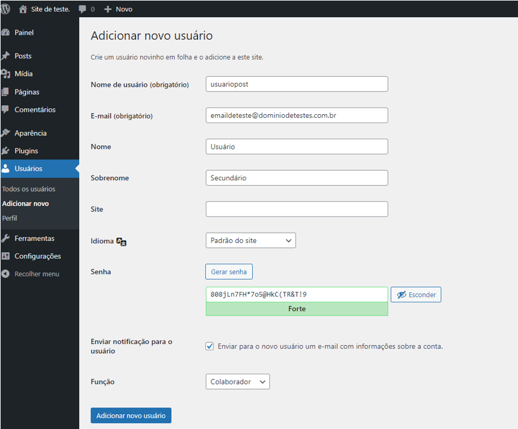Focus the empty Site input field

point(297,209)
